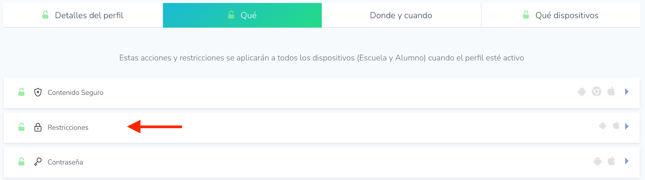Click the key icon beside Contraseña
The width and height of the screenshot is (645, 180).
[38, 162]
